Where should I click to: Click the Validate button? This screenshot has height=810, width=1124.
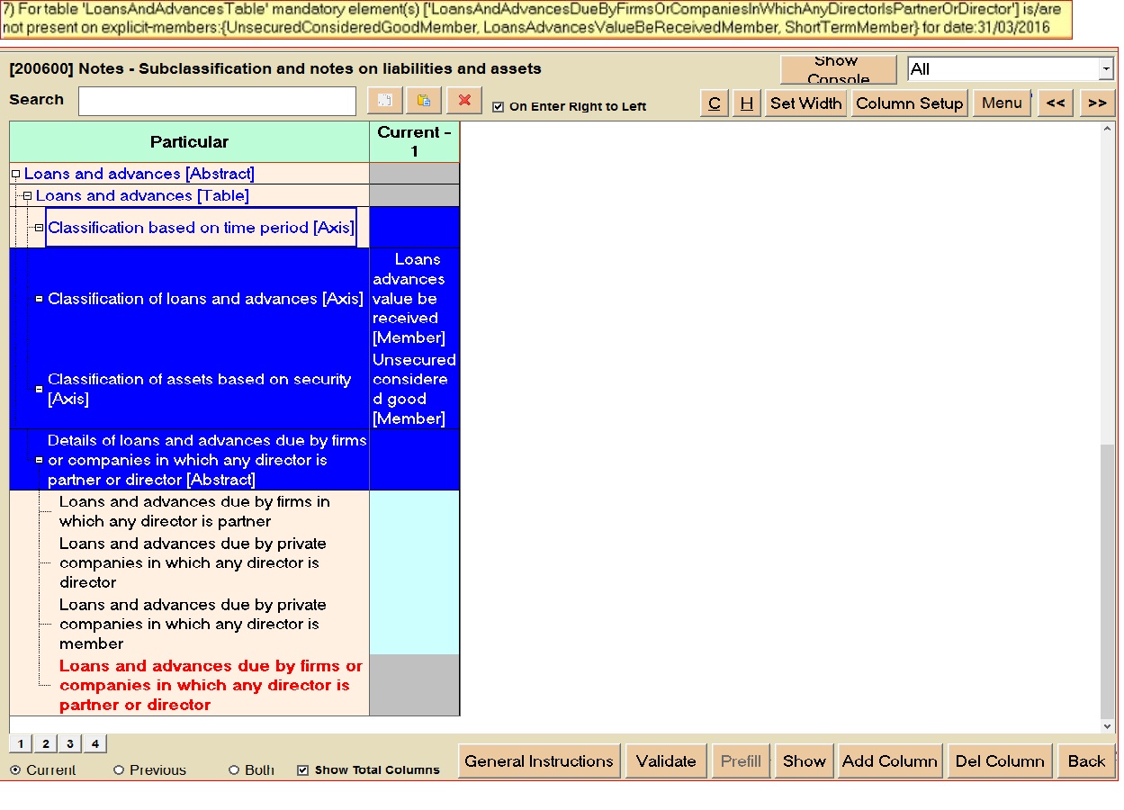[x=666, y=761]
